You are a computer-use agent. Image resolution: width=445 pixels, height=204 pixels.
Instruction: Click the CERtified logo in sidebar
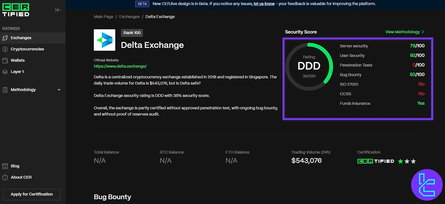tap(16, 10)
